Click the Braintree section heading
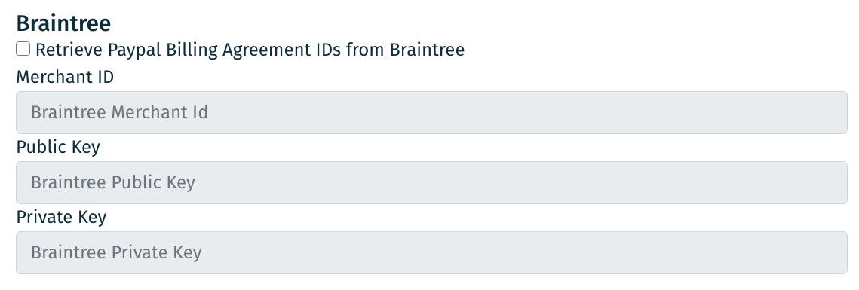The width and height of the screenshot is (859, 290). [63, 23]
